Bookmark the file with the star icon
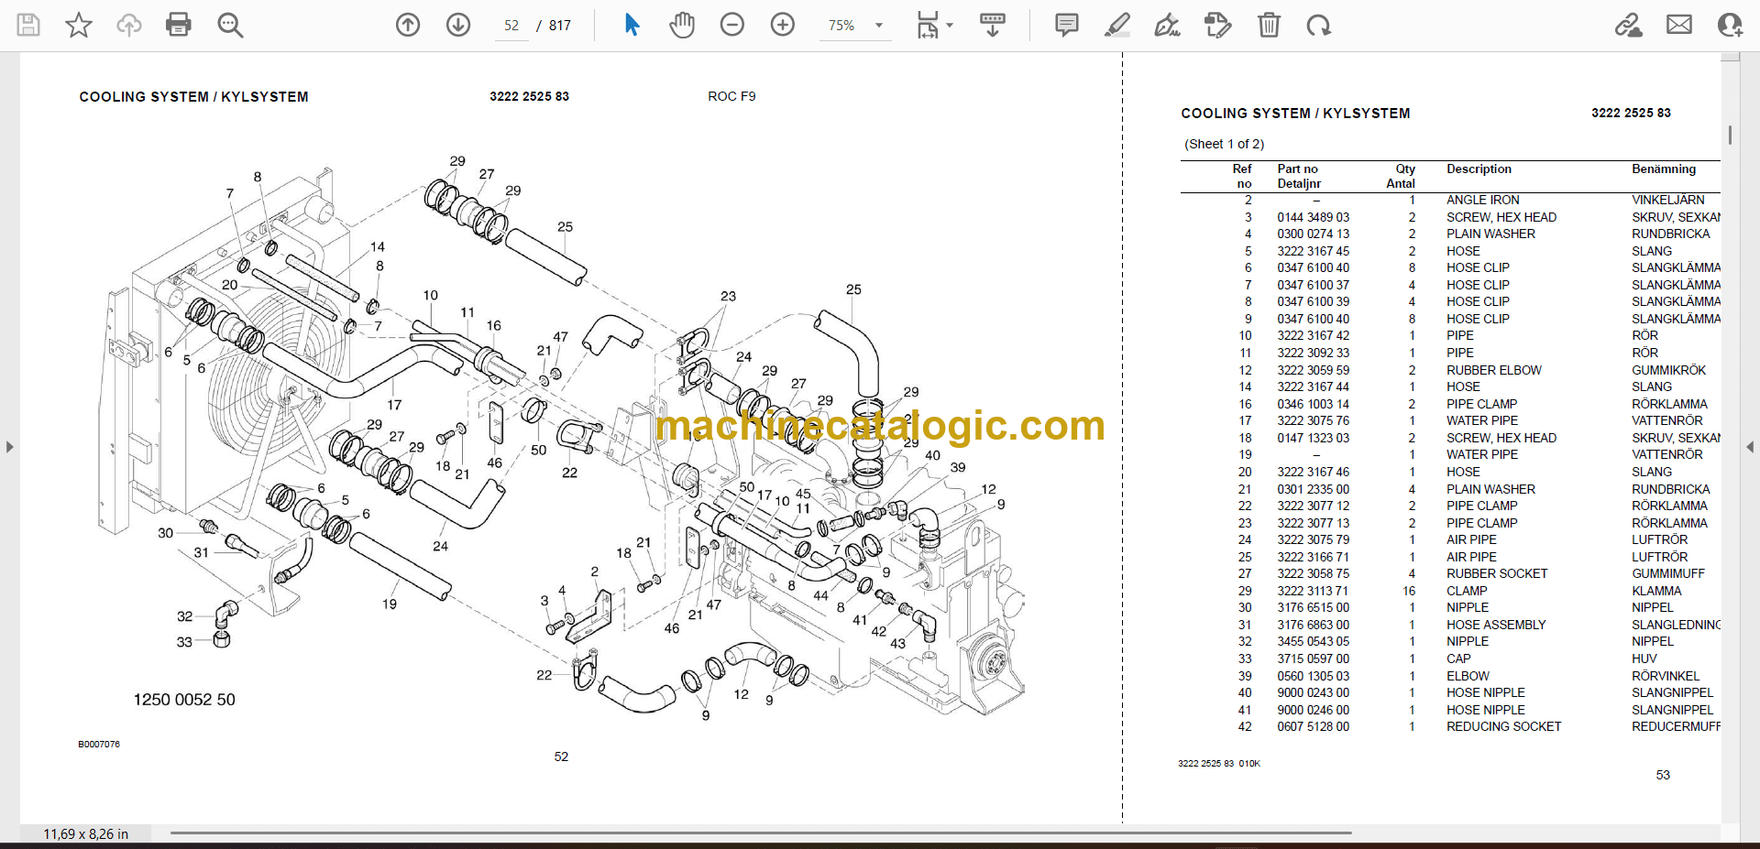 click(x=79, y=25)
